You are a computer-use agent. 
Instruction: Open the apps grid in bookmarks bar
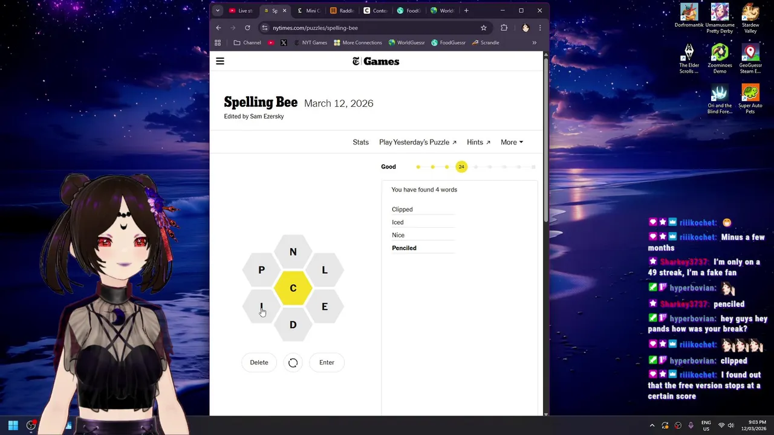pos(218,43)
